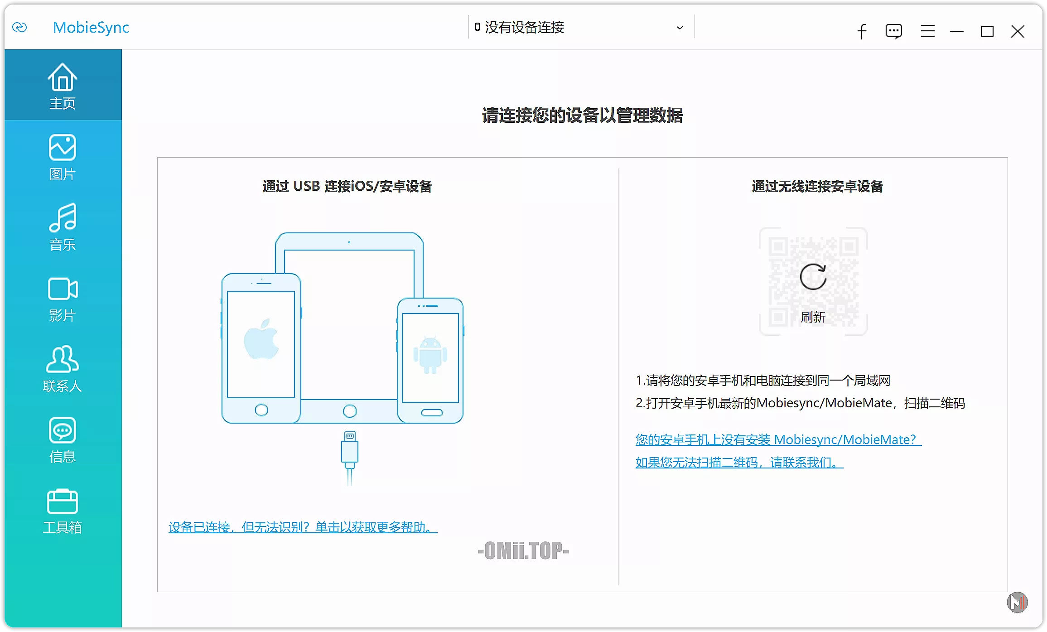The image size is (1047, 632).
Task: Expand the 没有设备连接 device dropdown
Action: 581,28
